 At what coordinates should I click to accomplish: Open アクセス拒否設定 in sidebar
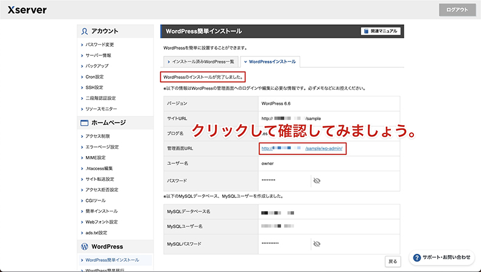pyautogui.click(x=102, y=189)
